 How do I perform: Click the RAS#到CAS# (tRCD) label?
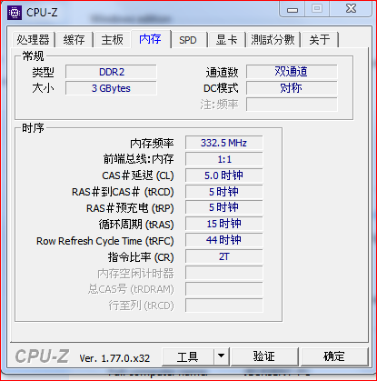[123, 192]
